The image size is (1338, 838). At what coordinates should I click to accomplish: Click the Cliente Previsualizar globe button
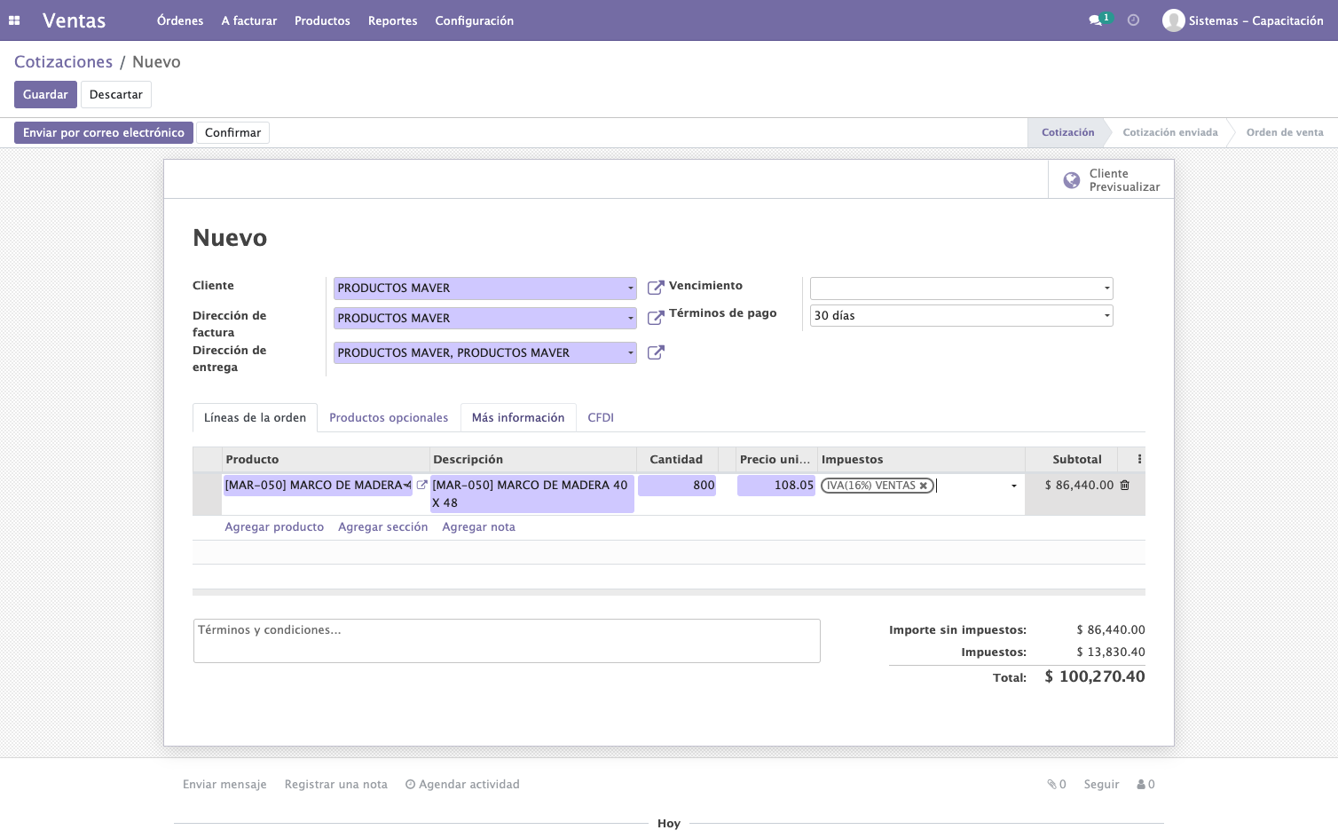point(1111,180)
